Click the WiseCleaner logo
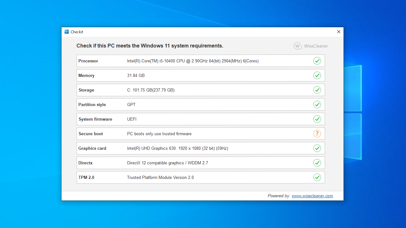The width and height of the screenshot is (406, 228). pyautogui.click(x=311, y=46)
